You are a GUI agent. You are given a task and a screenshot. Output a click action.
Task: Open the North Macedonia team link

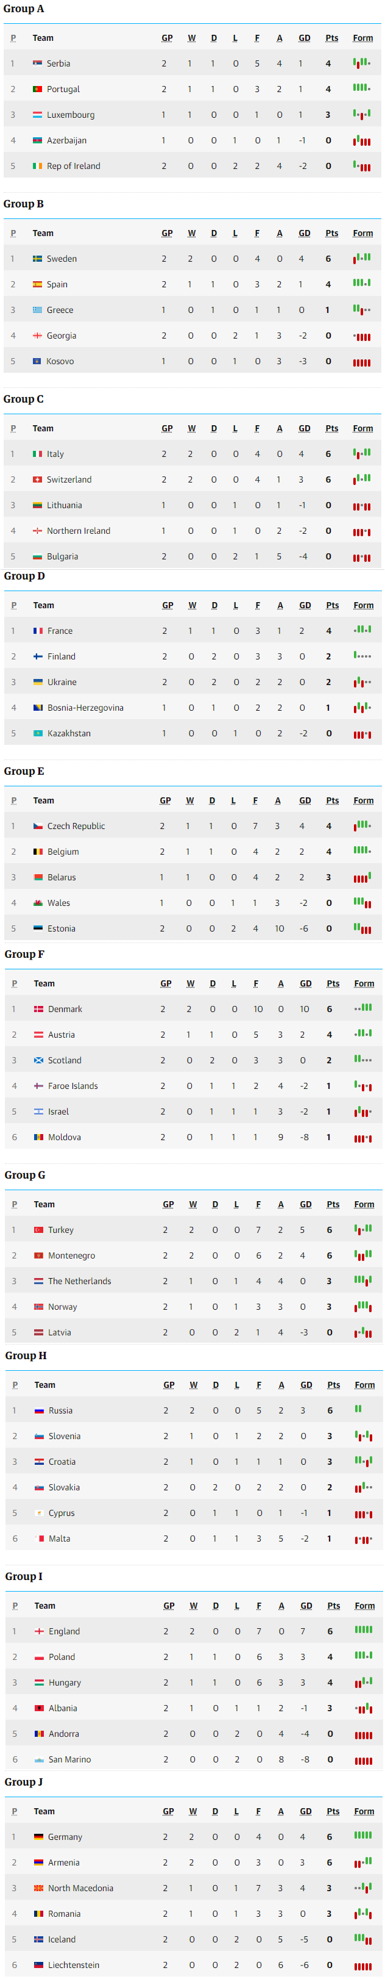pos(80,1888)
